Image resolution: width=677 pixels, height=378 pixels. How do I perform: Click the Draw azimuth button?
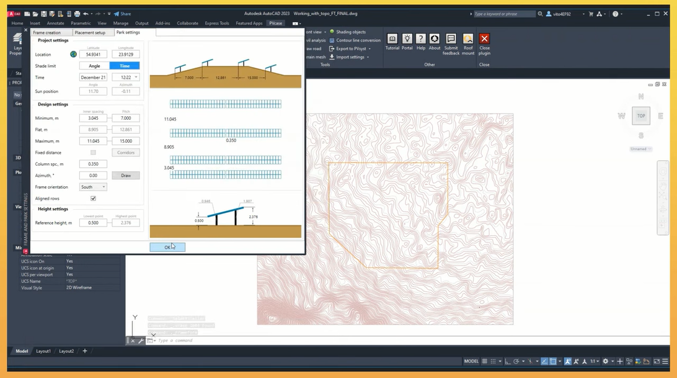pos(125,176)
